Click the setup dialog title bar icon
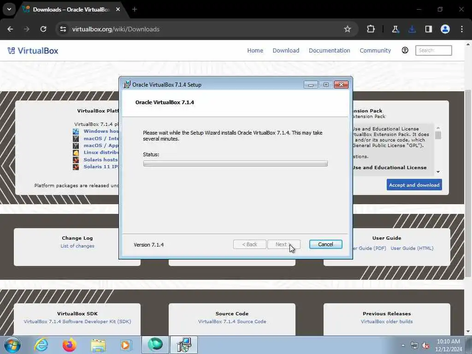Screen dimensions: 472x354 (127, 85)
